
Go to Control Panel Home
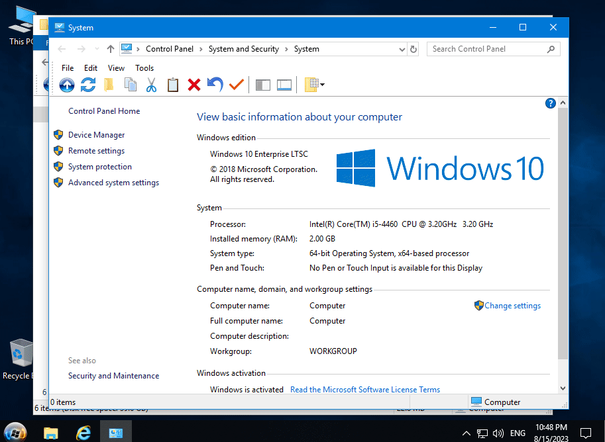point(104,111)
